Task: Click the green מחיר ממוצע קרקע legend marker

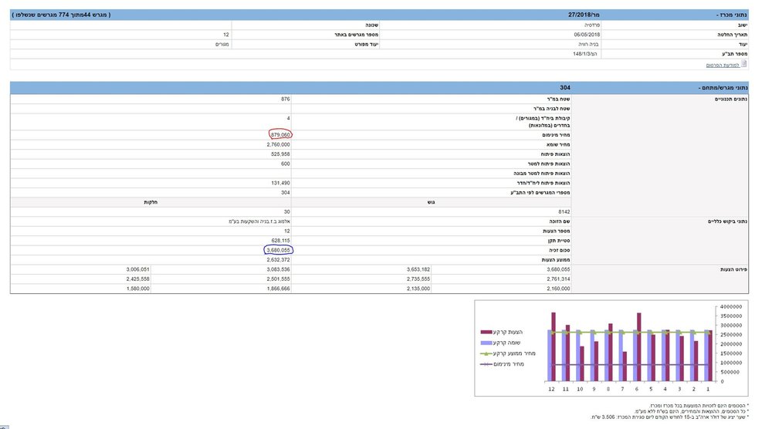Action: pos(486,353)
